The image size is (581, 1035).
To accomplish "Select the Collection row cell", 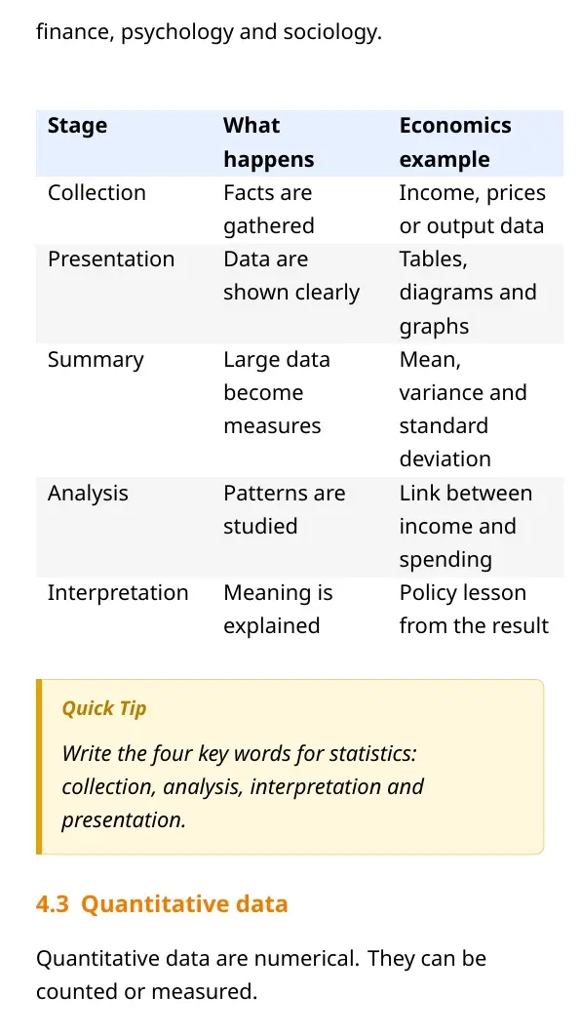I will tap(124, 210).
